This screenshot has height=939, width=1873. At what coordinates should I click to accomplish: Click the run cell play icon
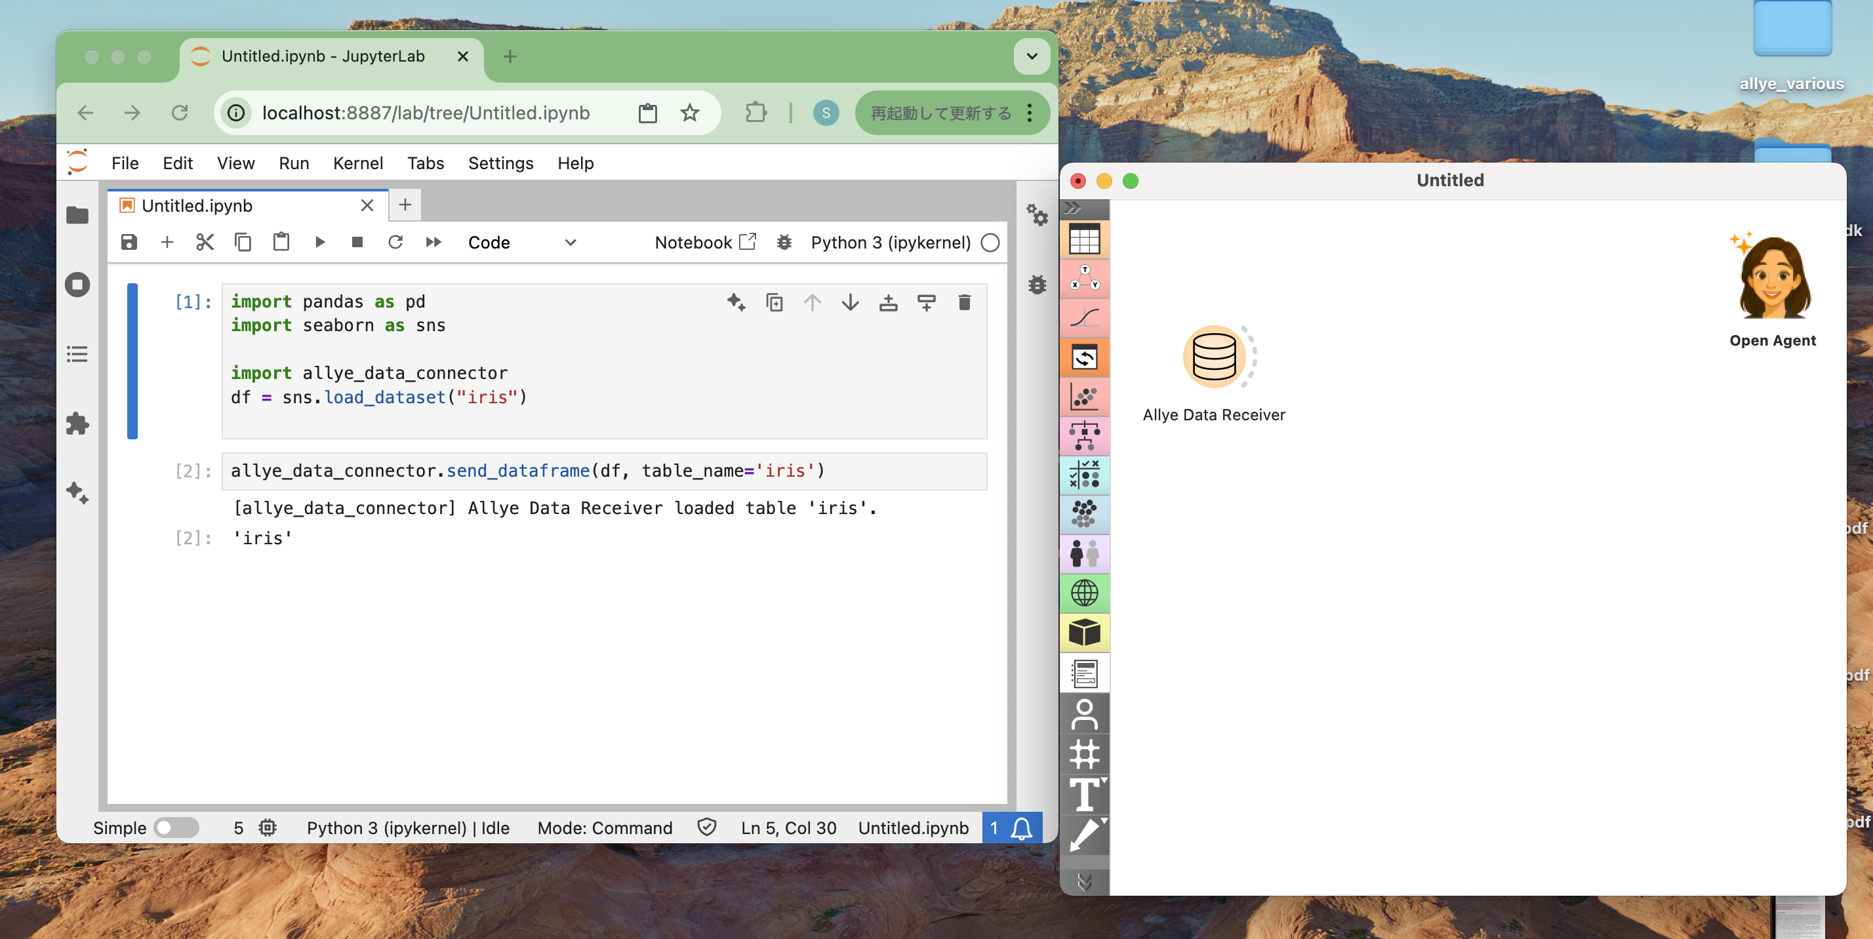coord(319,242)
